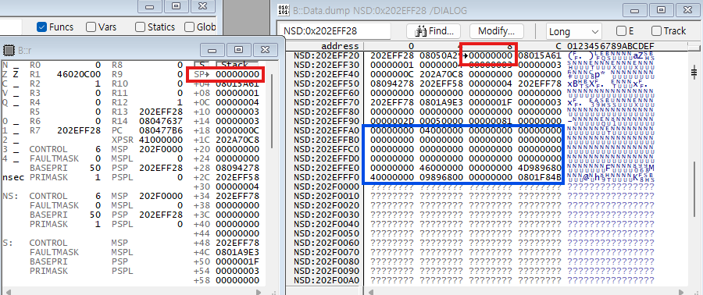Viewport: 703px width, 295px height.
Task: Tick the Glob checkbox
Action: pos(190,27)
